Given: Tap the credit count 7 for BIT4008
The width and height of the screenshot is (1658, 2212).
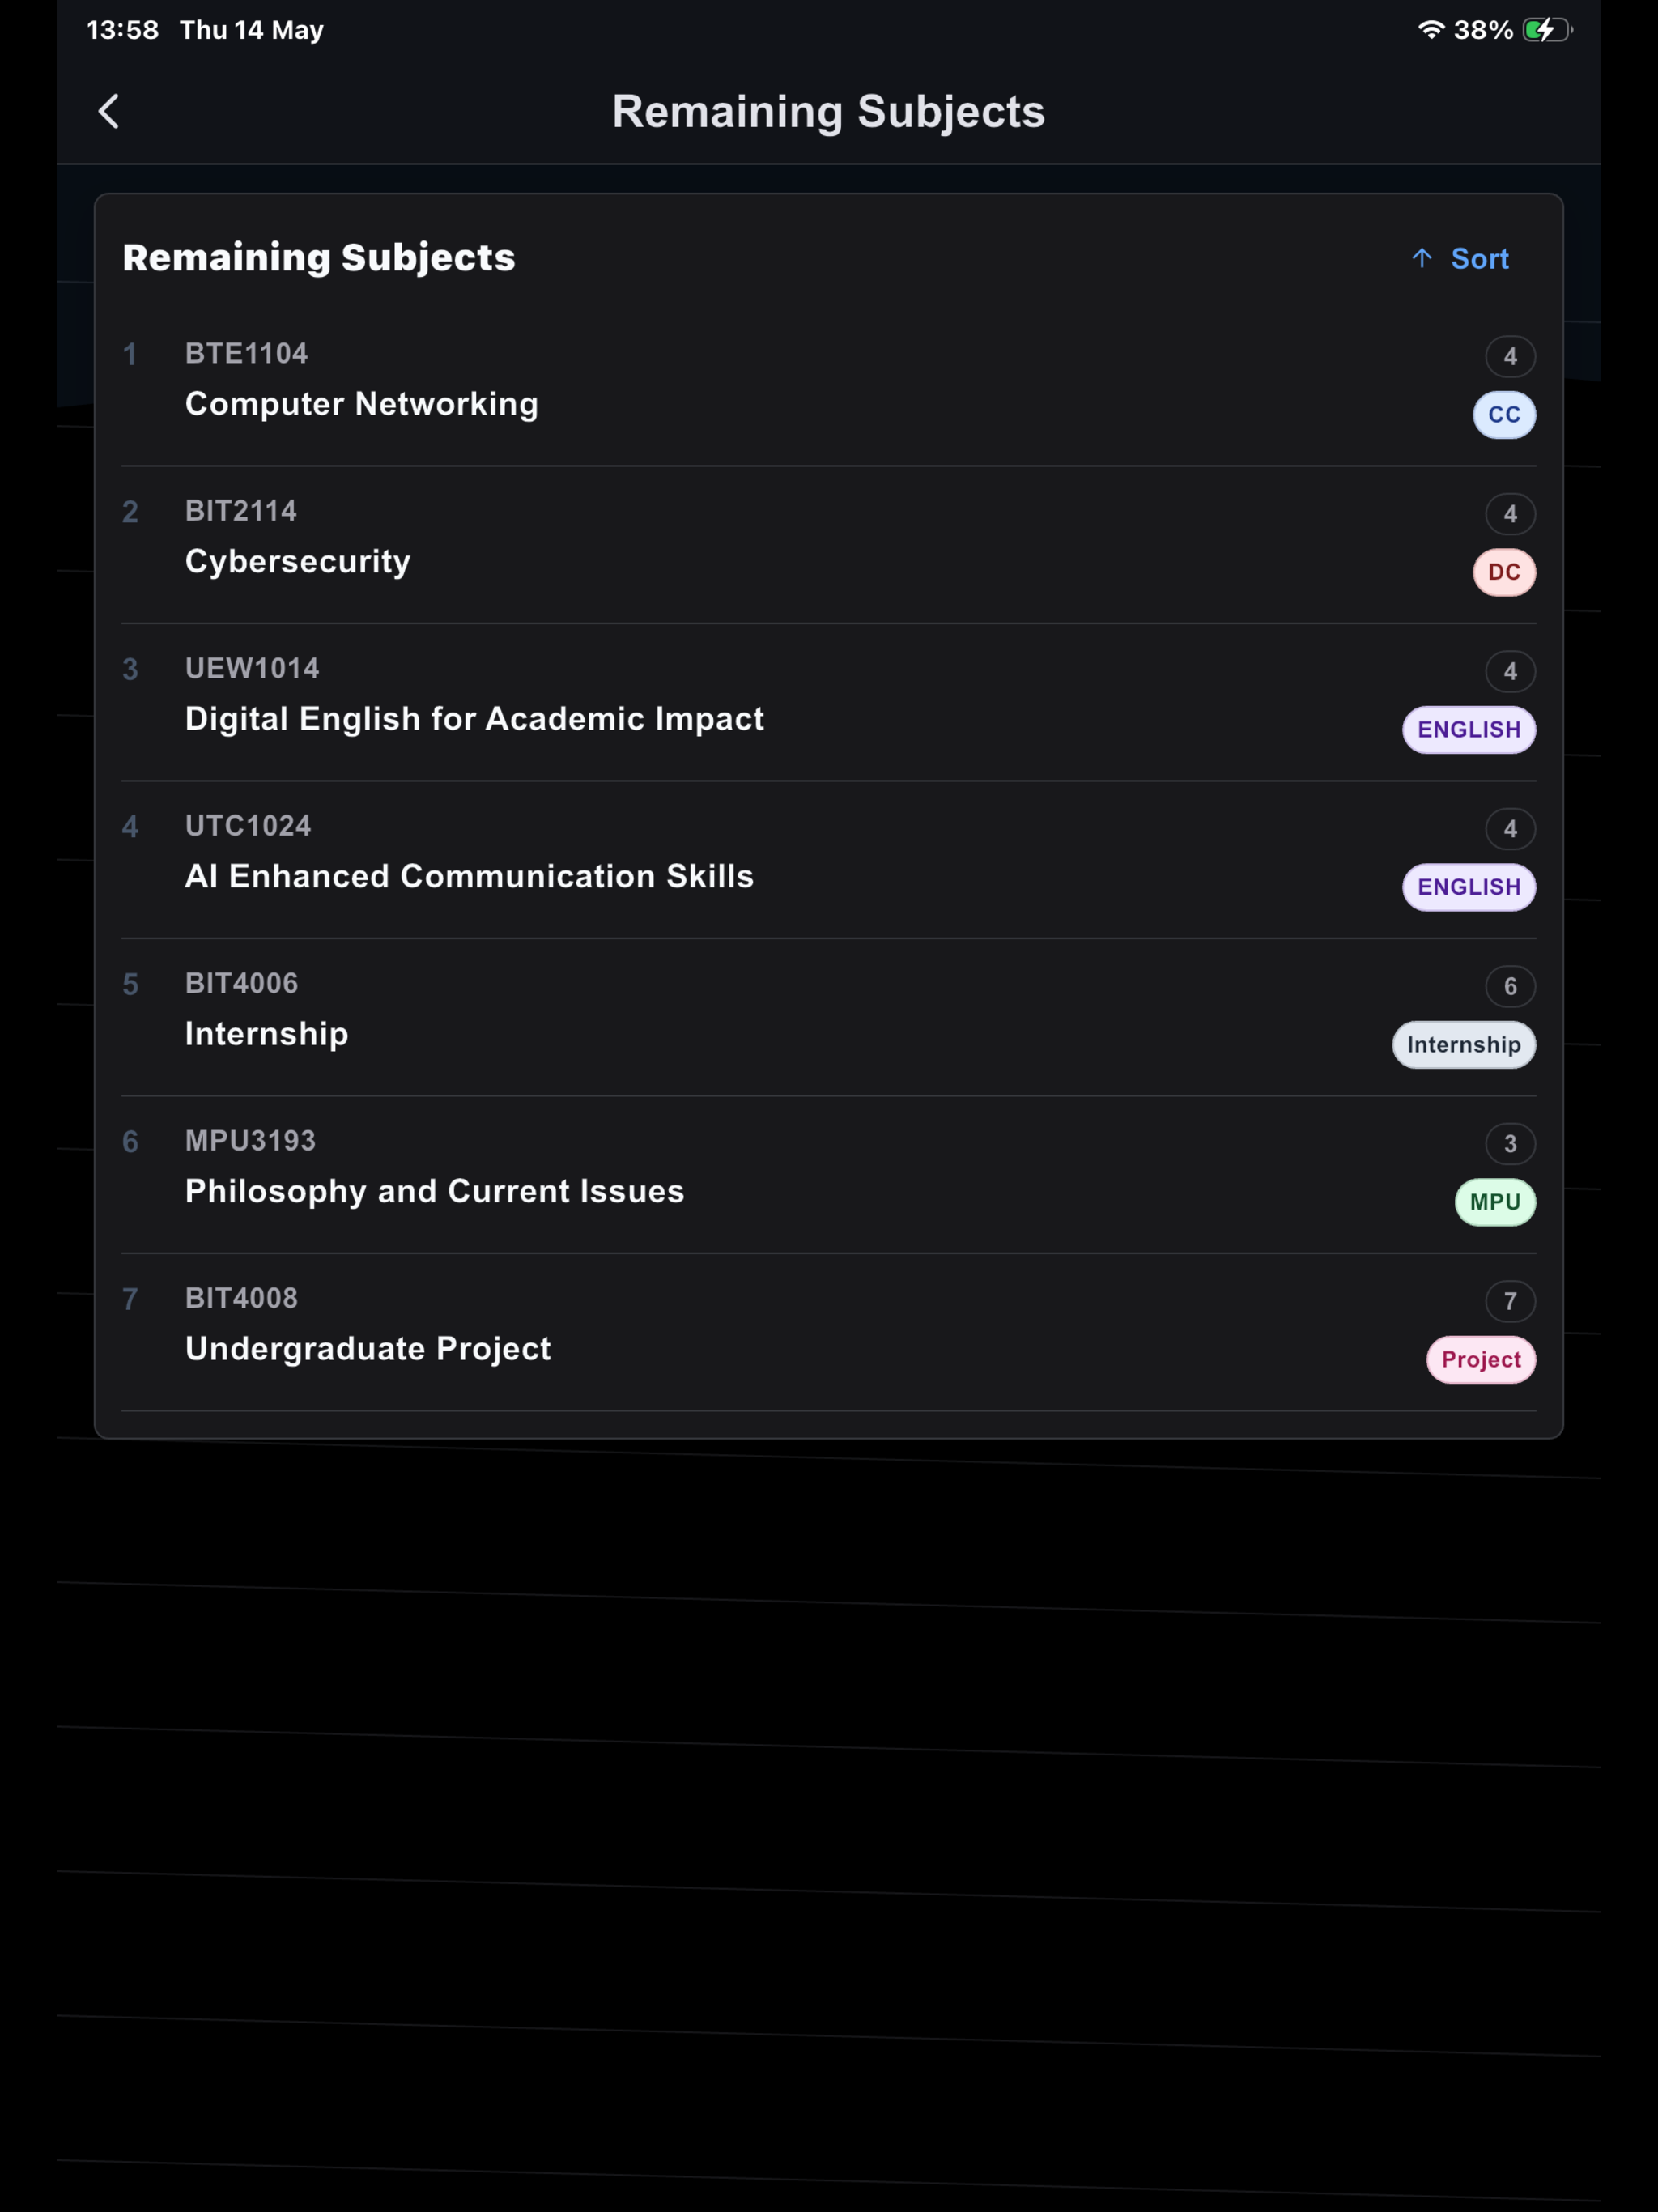Looking at the screenshot, I should (x=1510, y=1301).
